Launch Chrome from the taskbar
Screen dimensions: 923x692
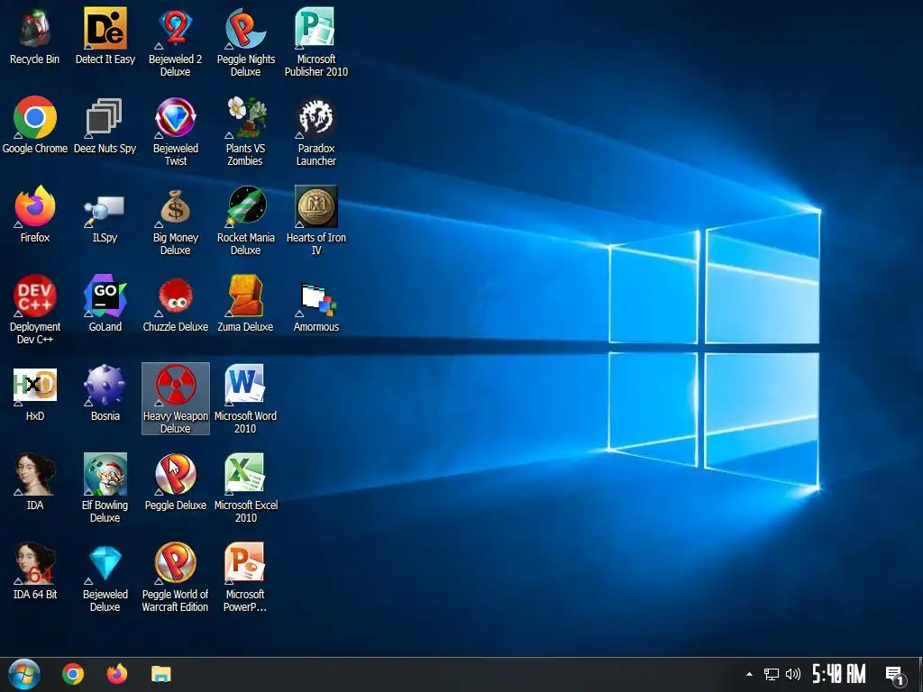(73, 674)
